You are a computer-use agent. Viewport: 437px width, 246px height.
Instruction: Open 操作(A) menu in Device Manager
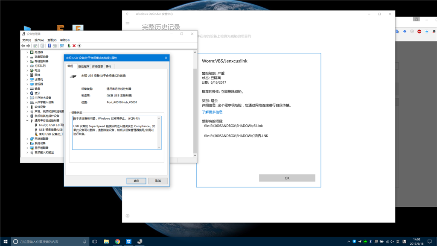pyautogui.click(x=39, y=40)
